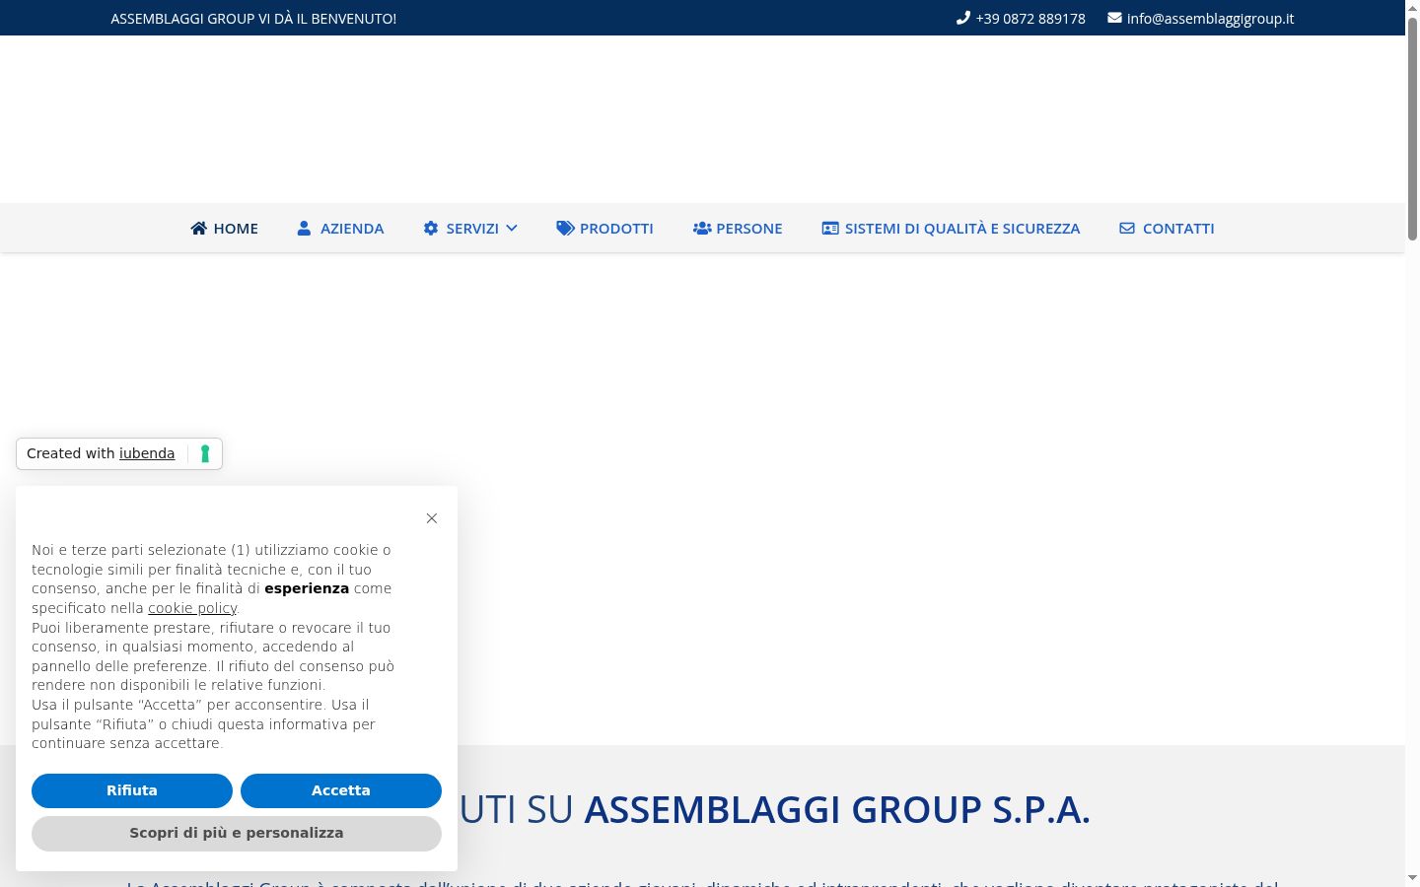Close the cookie notice with the X
Image resolution: width=1420 pixels, height=887 pixels.
[432, 518]
